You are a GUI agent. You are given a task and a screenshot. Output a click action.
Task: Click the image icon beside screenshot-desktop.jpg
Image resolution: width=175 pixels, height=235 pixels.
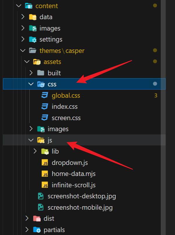(41, 196)
